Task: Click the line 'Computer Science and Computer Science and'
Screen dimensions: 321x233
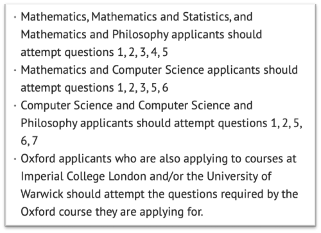Action: (x=137, y=106)
